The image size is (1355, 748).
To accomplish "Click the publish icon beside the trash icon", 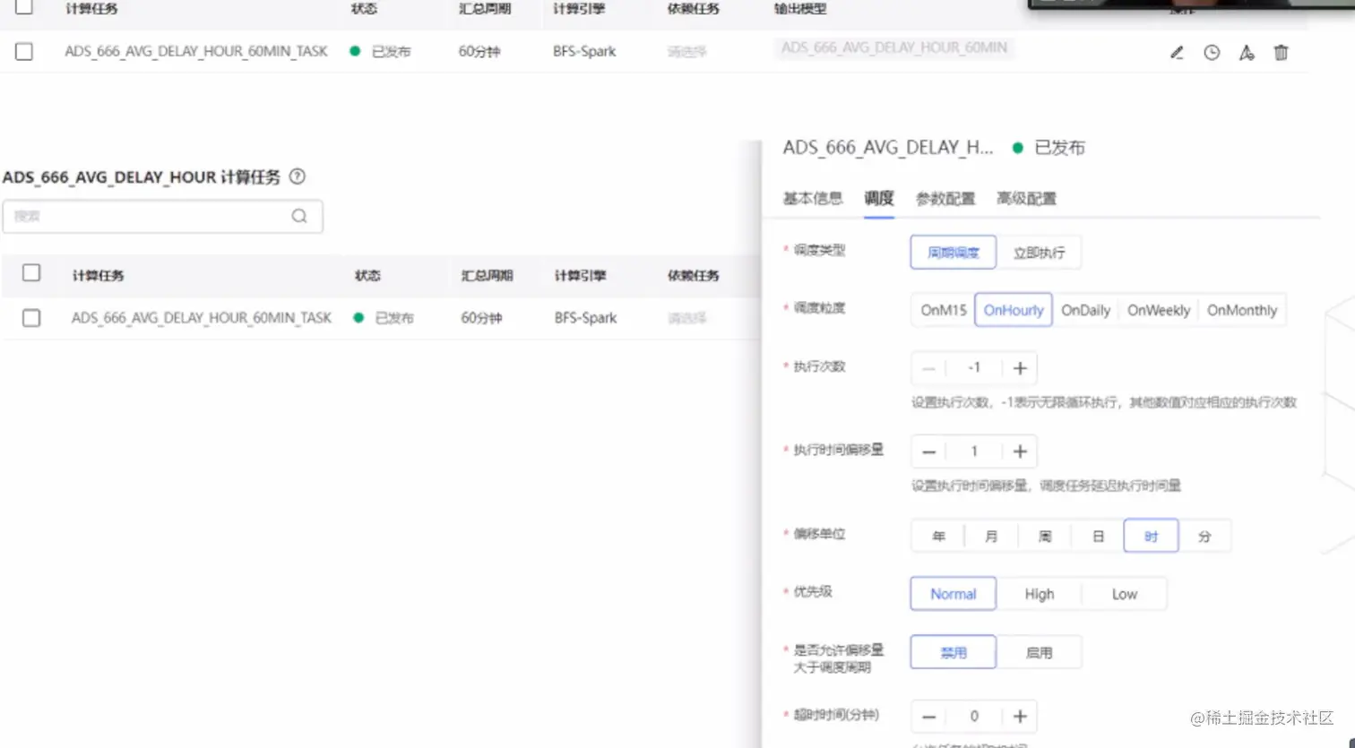I will [1247, 53].
